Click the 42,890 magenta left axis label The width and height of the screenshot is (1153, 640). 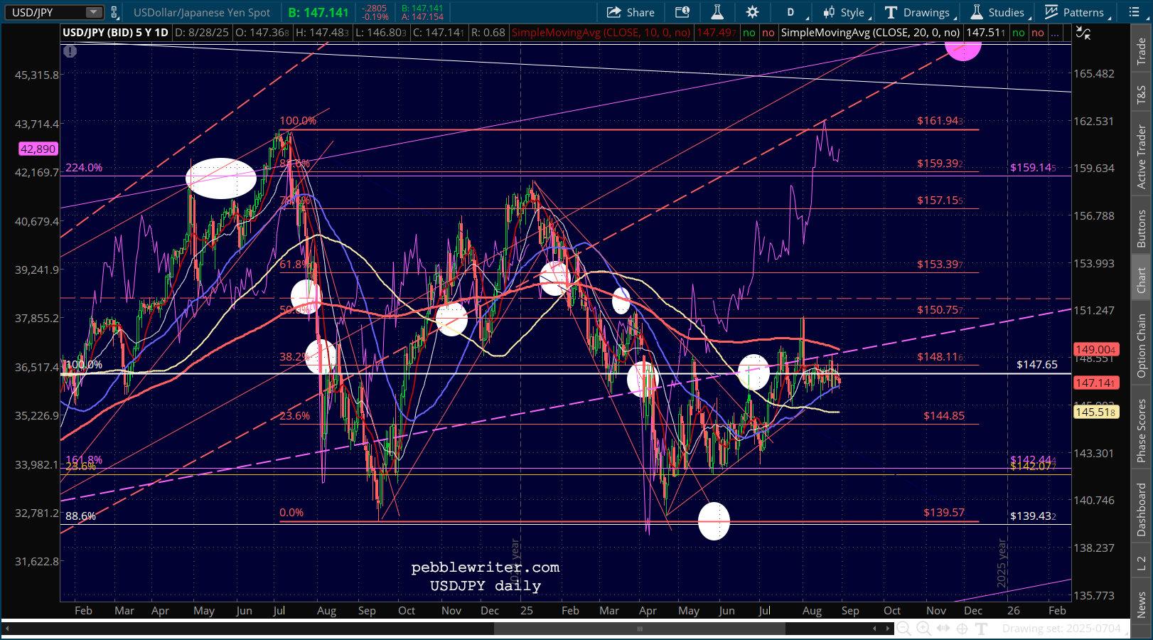pyautogui.click(x=38, y=149)
